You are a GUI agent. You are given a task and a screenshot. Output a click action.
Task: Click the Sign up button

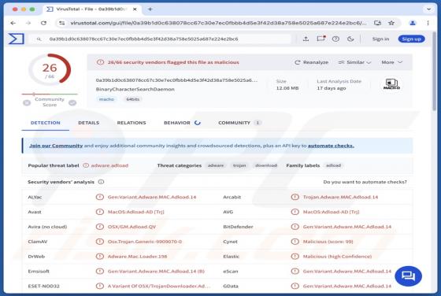click(x=411, y=39)
